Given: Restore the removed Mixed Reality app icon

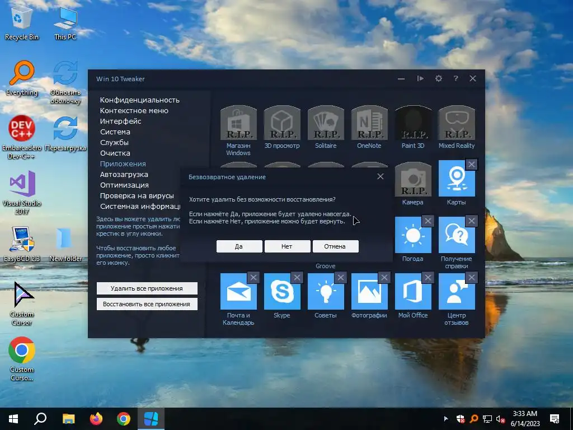Looking at the screenshot, I should pos(457,123).
